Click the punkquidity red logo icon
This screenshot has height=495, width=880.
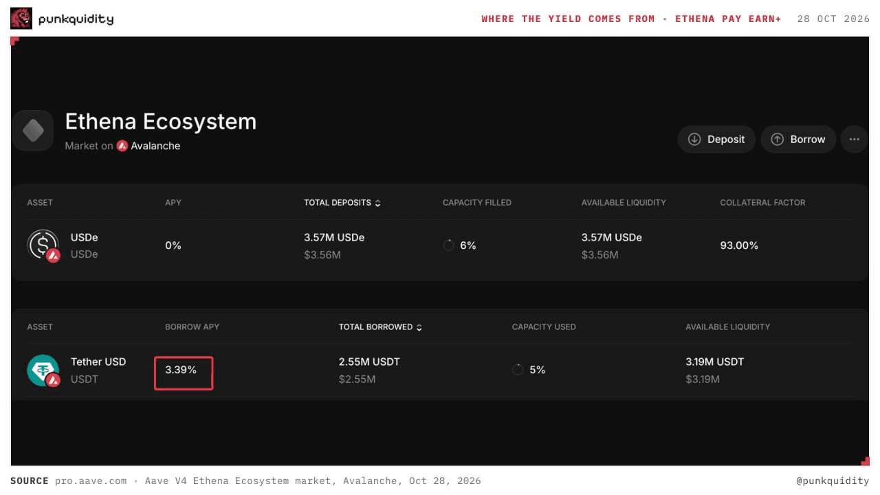[21, 19]
